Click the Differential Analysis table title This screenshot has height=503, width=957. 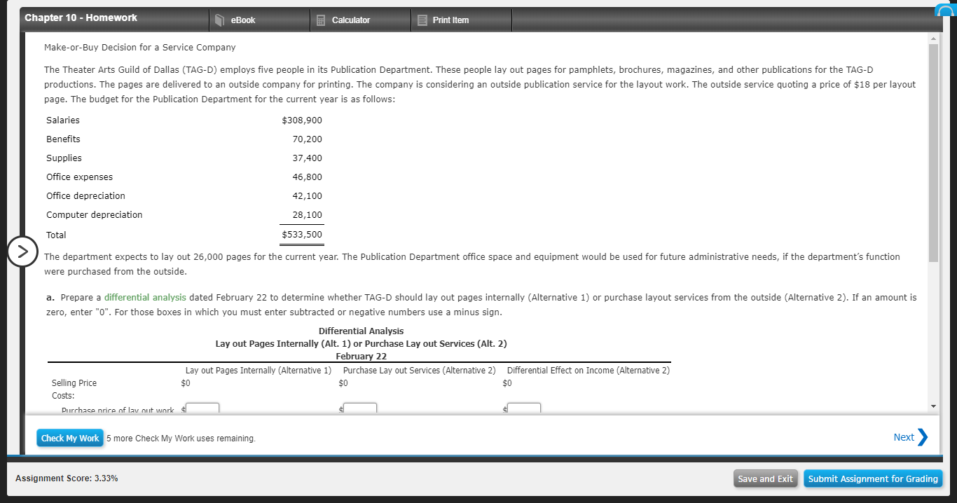tap(361, 331)
